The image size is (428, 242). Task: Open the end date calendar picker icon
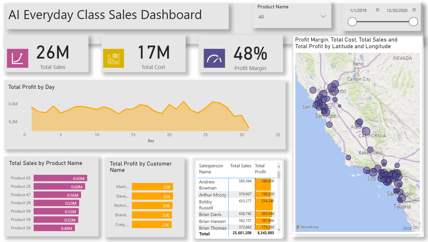click(414, 10)
